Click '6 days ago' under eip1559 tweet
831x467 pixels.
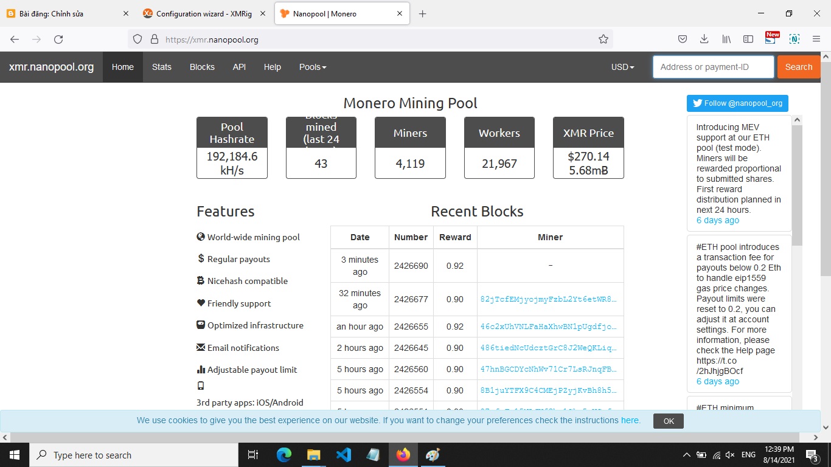coord(717,381)
